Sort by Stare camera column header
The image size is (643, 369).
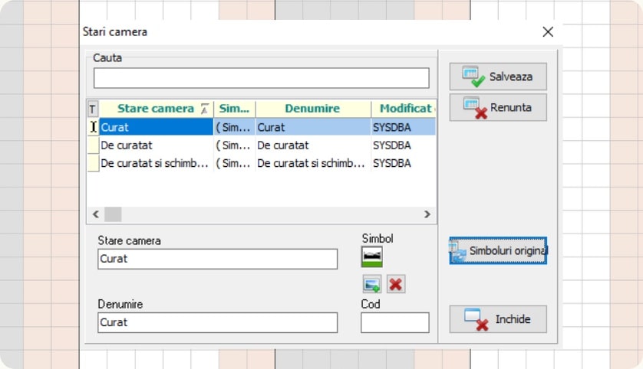click(155, 109)
